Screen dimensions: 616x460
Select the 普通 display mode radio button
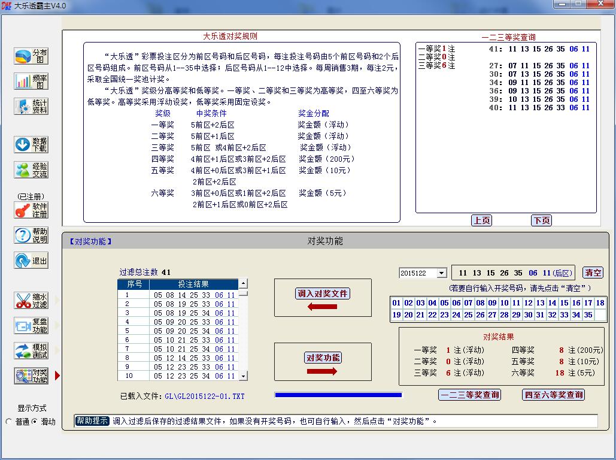click(x=9, y=422)
